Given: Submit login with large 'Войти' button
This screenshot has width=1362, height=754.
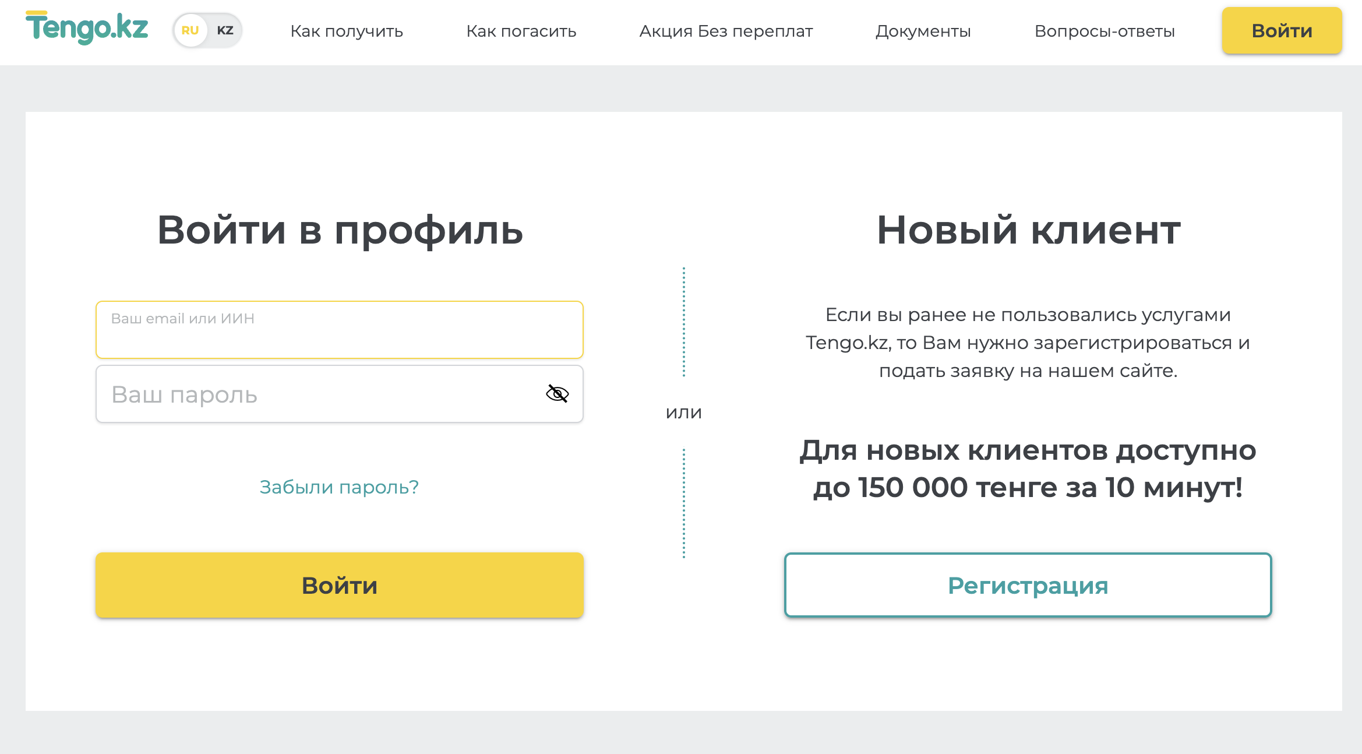Looking at the screenshot, I should pyautogui.click(x=340, y=585).
